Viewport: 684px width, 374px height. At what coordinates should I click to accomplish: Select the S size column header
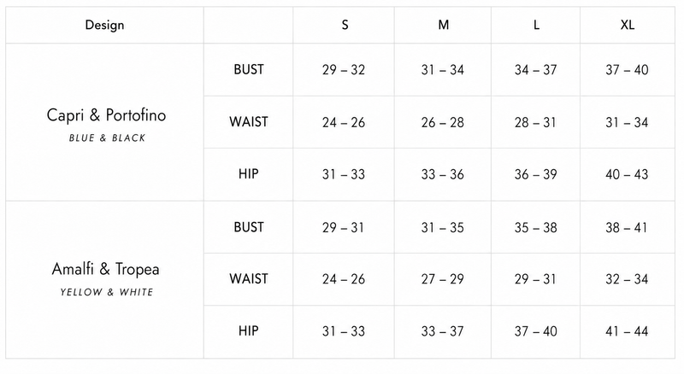click(345, 25)
